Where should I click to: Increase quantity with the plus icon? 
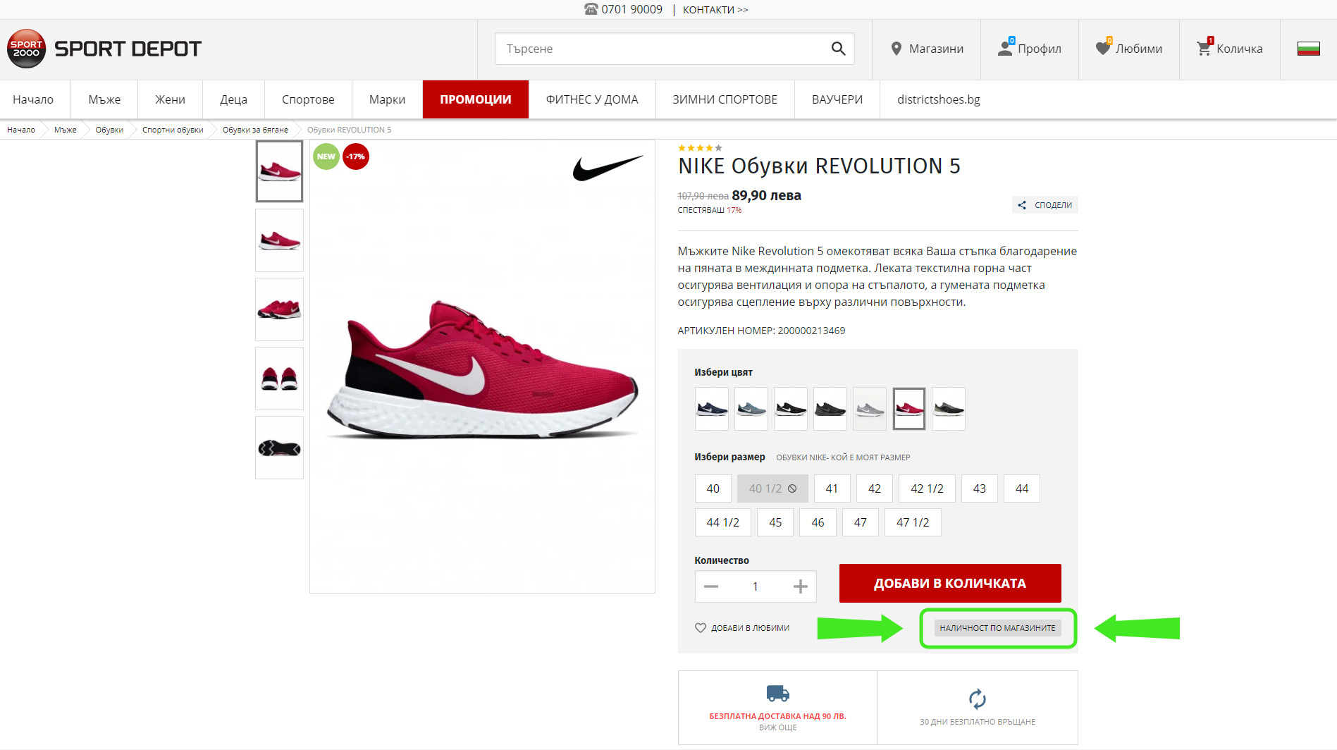801,586
